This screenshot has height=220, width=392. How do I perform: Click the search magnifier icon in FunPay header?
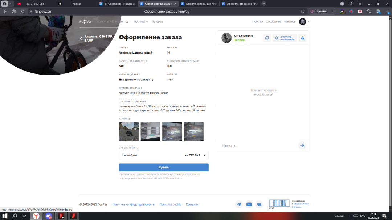tap(127, 22)
